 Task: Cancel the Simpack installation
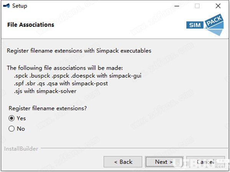[205, 162]
